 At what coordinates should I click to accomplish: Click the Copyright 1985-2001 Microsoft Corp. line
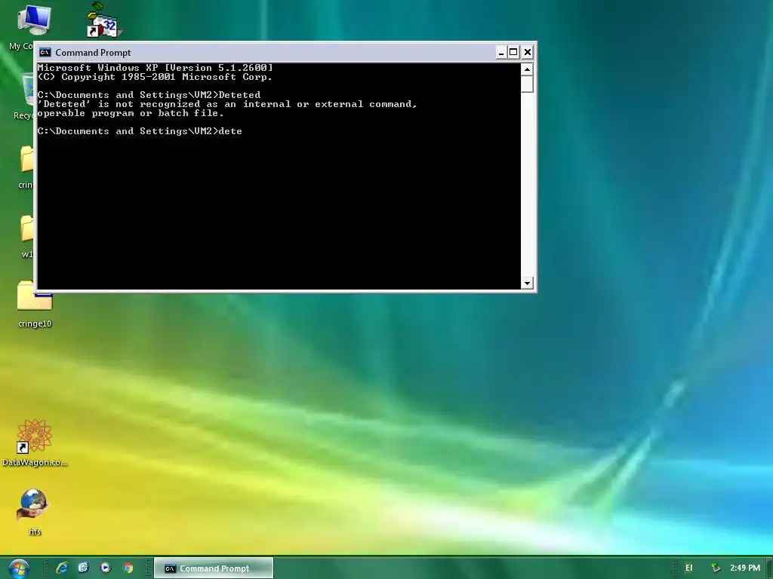[x=155, y=78]
